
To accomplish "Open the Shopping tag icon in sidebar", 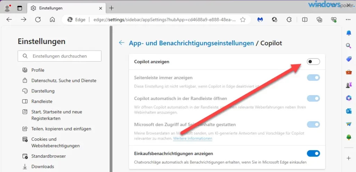I will coord(349,59).
